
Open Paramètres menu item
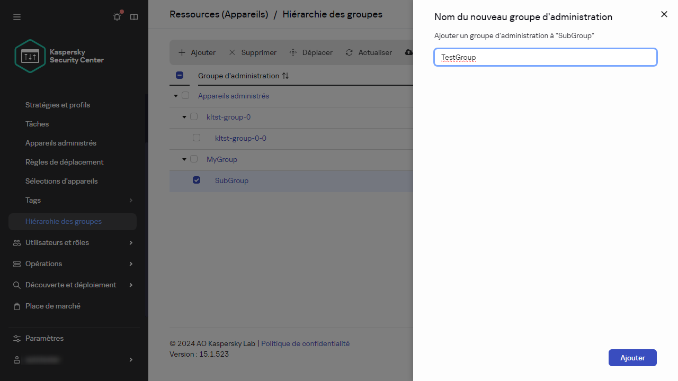tap(44, 338)
